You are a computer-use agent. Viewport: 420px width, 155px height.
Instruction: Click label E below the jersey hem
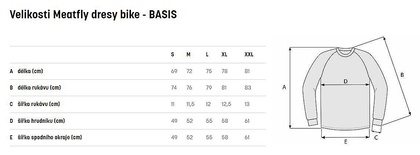coord(346,143)
